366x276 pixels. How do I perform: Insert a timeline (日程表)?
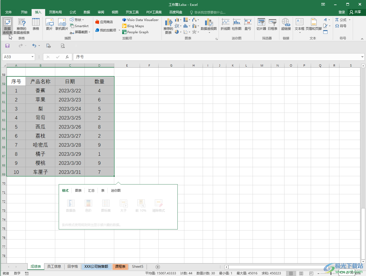[273, 24]
